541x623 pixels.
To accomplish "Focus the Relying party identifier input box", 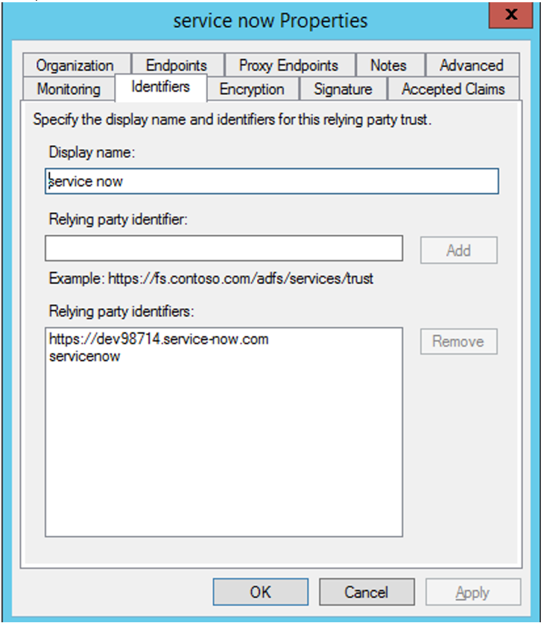I will coord(224,248).
